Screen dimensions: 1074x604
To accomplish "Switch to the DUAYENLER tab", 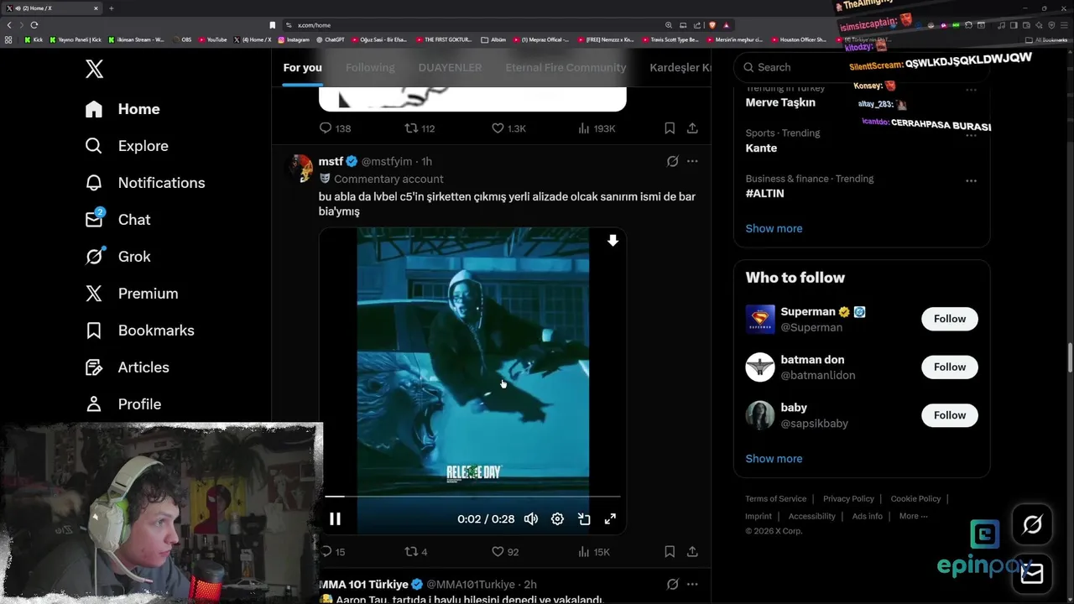I will coord(450,67).
